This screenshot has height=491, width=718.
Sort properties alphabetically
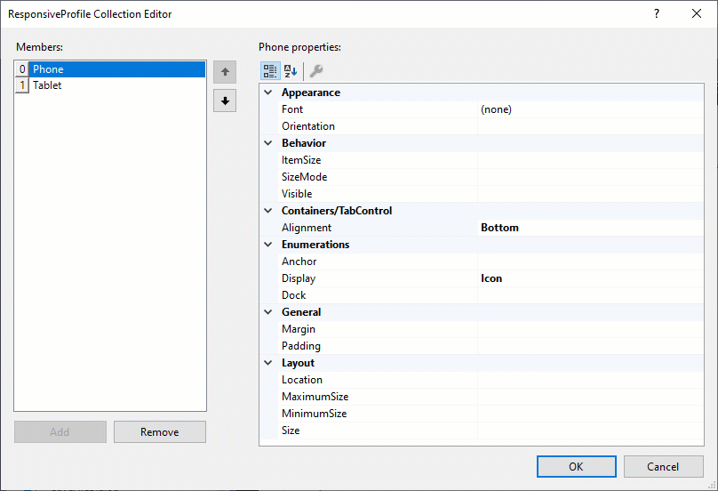pyautogui.click(x=291, y=71)
